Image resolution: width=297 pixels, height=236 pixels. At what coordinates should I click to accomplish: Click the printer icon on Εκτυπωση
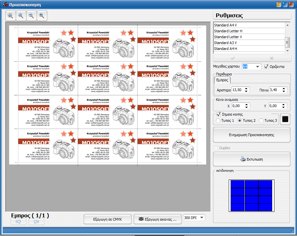point(243,159)
